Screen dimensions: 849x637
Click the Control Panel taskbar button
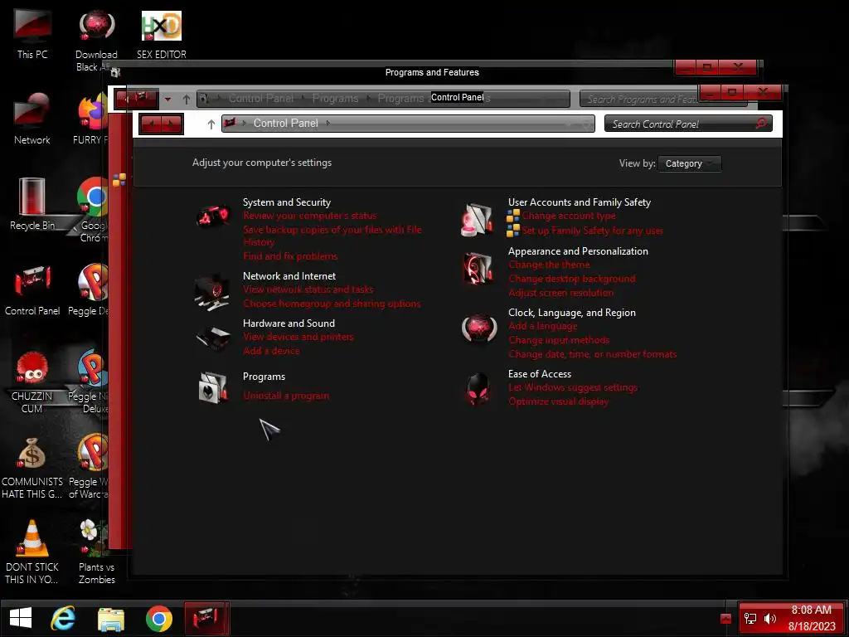pos(206,619)
